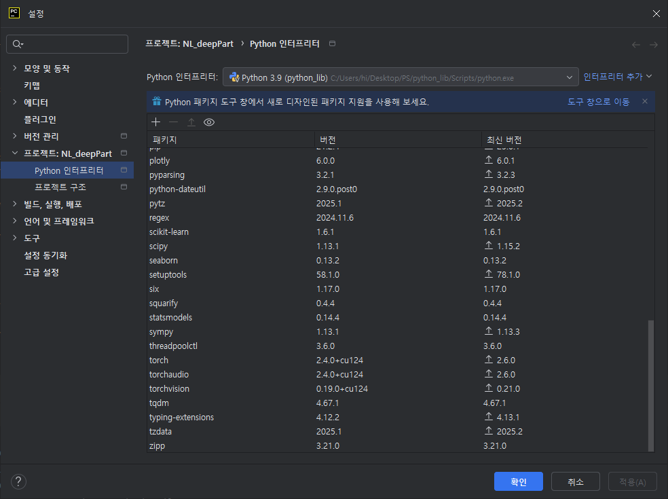Select 플러그인 in settings tree
This screenshot has width=668, height=499.
(40, 119)
